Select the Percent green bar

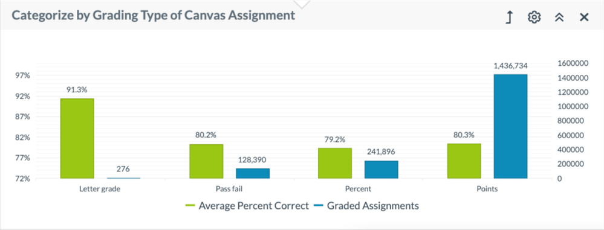coord(335,163)
